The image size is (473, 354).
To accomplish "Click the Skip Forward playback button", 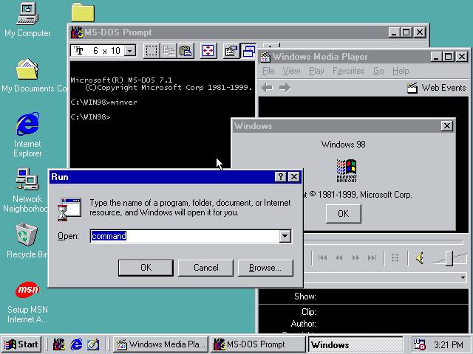I will (372, 257).
